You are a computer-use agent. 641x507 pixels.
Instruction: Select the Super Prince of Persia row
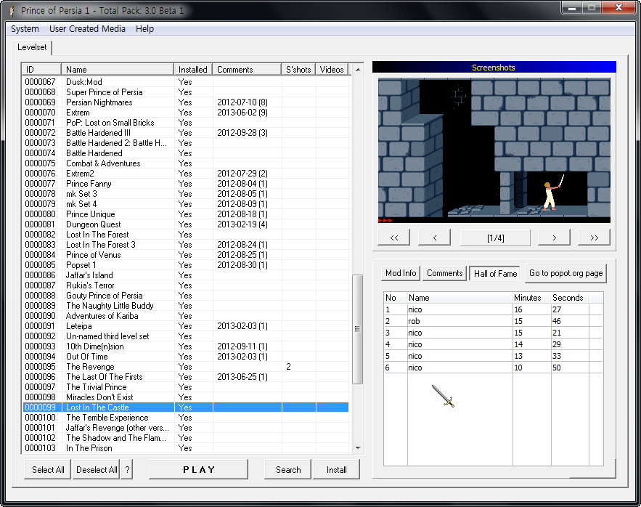[186, 92]
